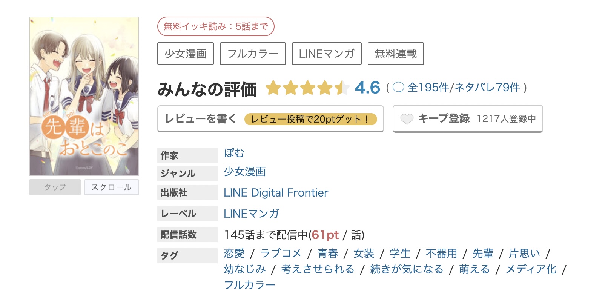
Task: Click the heart icon for キープ登録
Action: [x=407, y=119]
